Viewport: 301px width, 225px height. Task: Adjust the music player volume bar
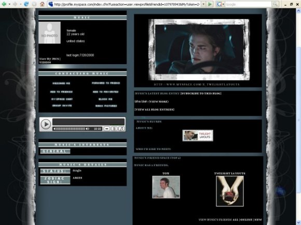(71, 129)
